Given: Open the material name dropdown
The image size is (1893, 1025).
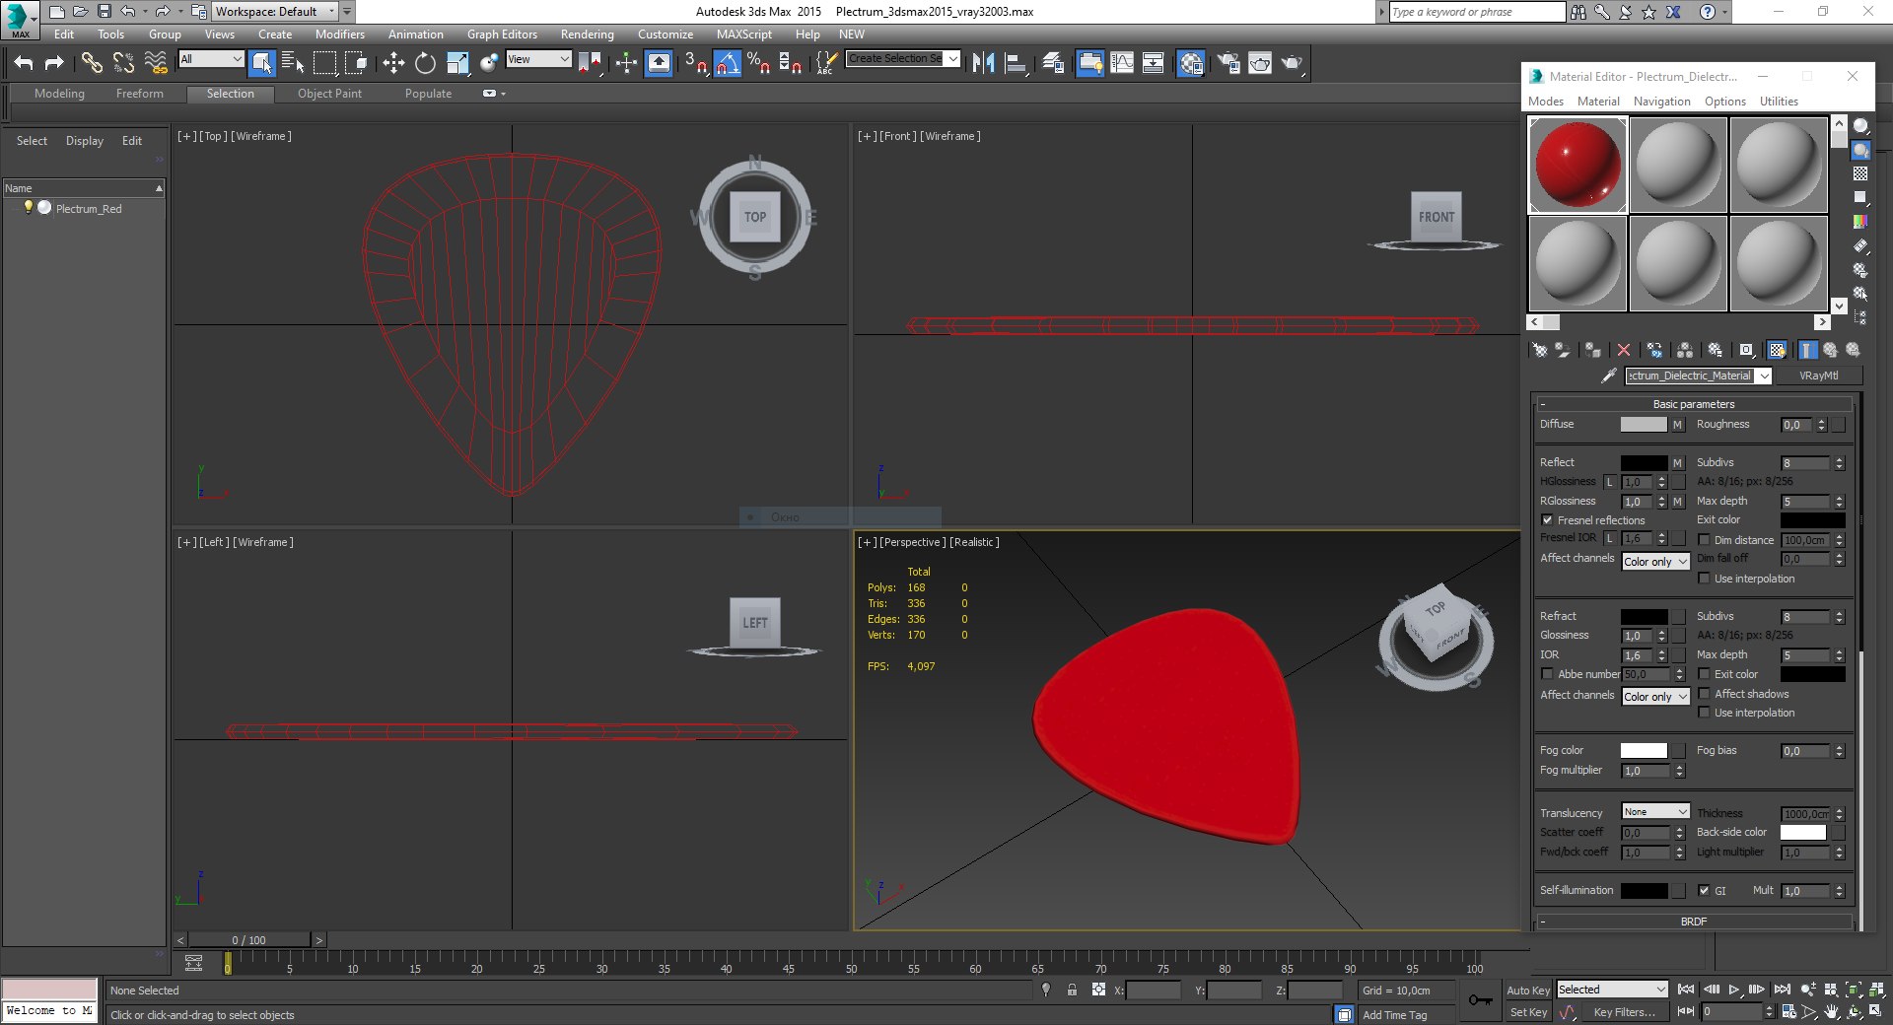Looking at the screenshot, I should tap(1765, 376).
